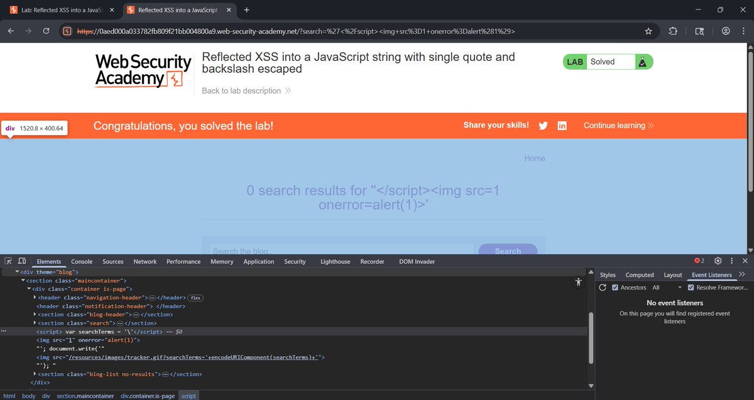Close the DevTools panel

(x=745, y=261)
